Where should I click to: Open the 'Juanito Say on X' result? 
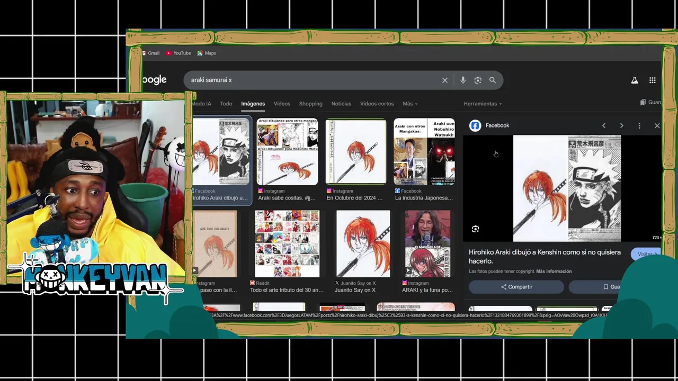pos(363,243)
